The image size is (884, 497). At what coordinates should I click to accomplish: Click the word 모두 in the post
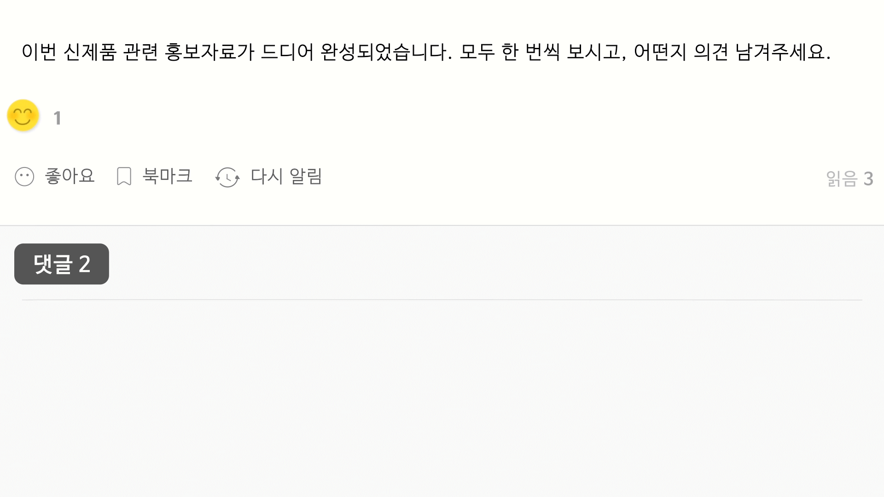click(x=477, y=52)
